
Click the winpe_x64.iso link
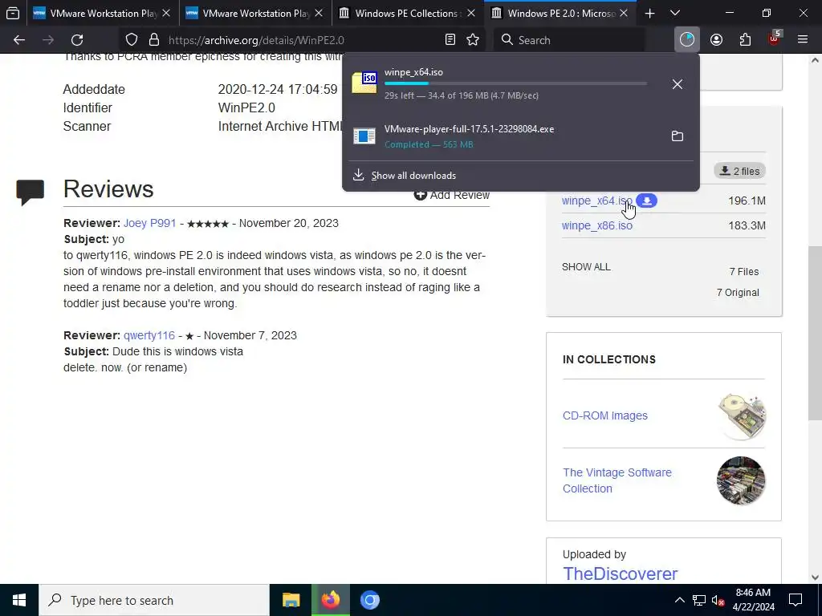(x=596, y=201)
